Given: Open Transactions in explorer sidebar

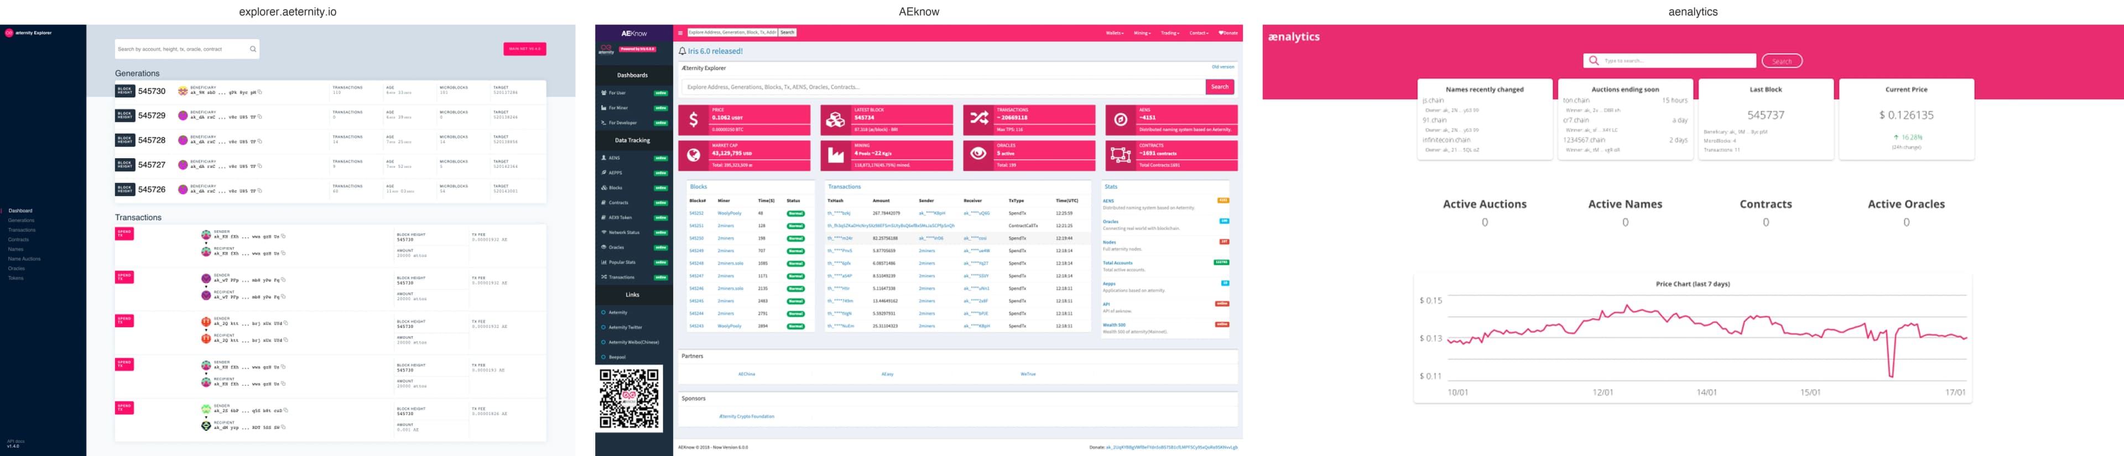Looking at the screenshot, I should pyautogui.click(x=22, y=230).
